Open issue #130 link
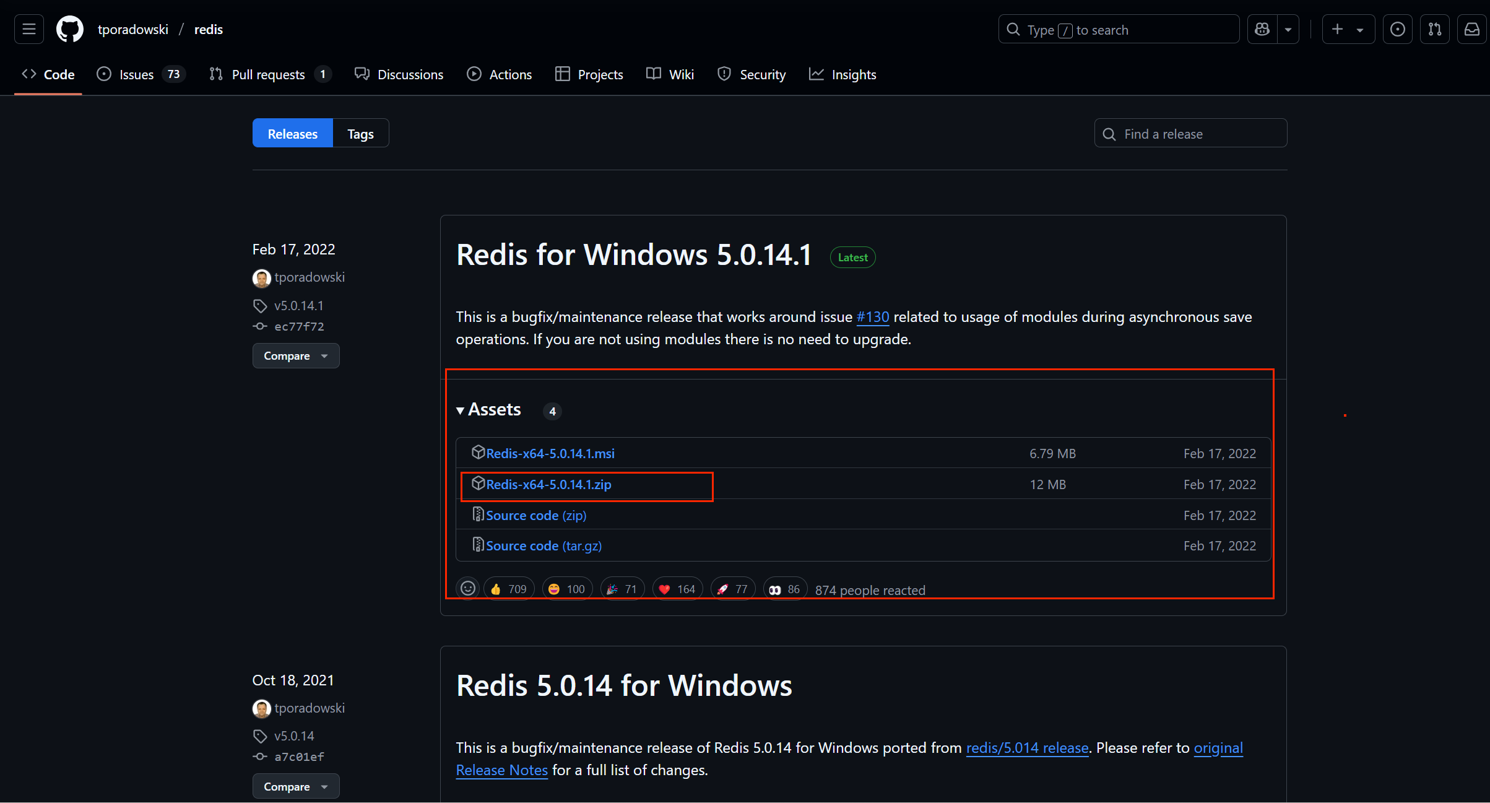Screen dimensions: 1490x803 point(872,317)
